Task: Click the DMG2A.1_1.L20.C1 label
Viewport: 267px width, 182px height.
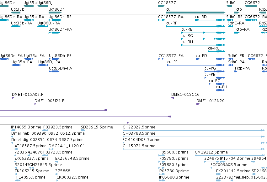Action: point(67,146)
